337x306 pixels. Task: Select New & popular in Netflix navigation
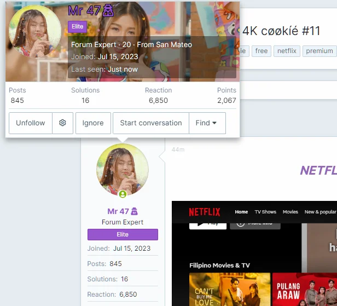tap(320, 212)
